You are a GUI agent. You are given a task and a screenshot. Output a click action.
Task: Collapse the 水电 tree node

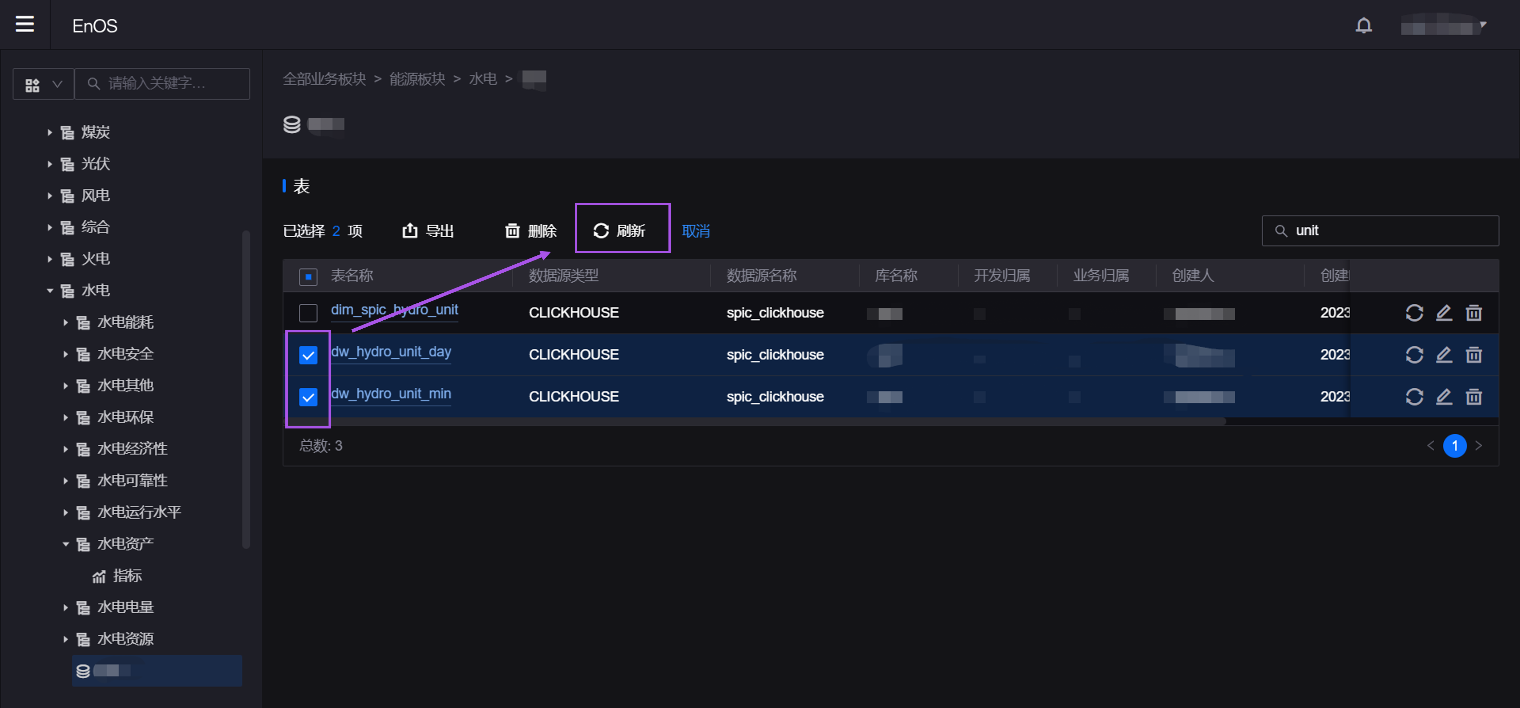pos(49,291)
